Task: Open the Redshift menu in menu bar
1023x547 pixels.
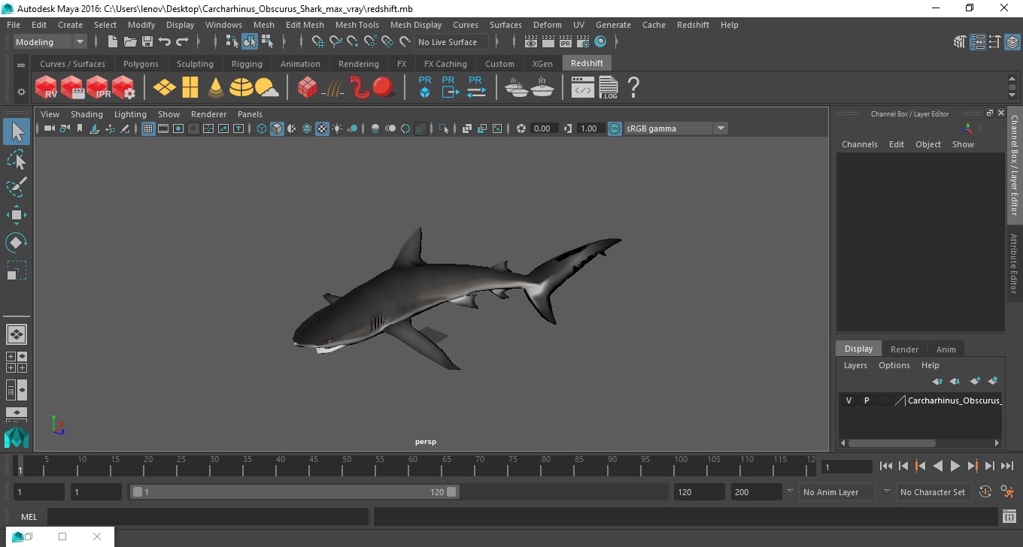Action: (x=693, y=25)
